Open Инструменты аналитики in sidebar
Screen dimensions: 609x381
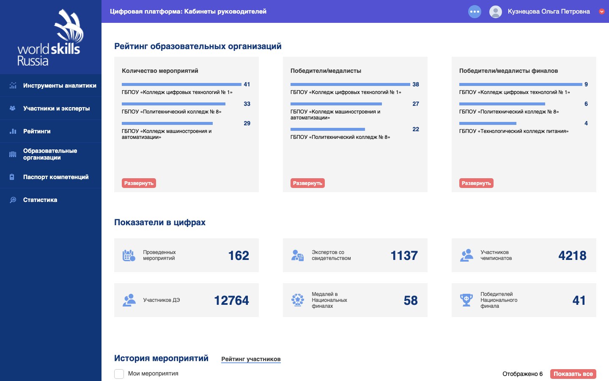tap(51, 86)
